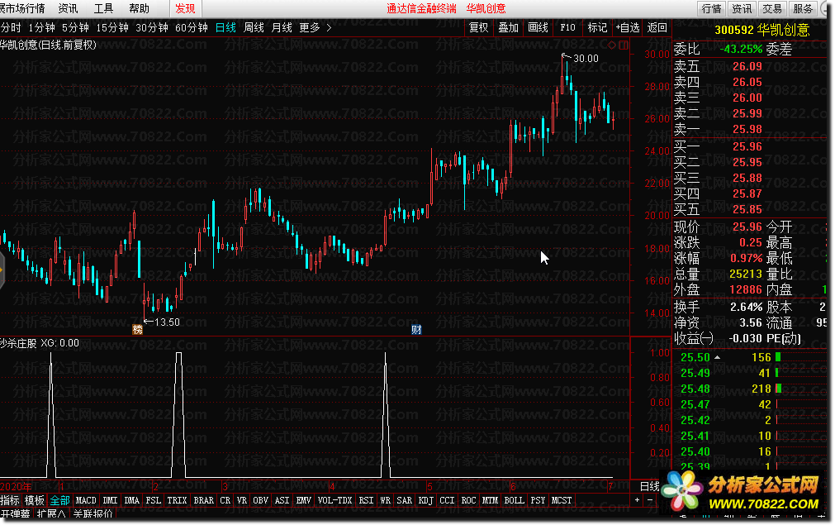Select the EMV indicator
This screenshot has height=525, width=835.
304,500
